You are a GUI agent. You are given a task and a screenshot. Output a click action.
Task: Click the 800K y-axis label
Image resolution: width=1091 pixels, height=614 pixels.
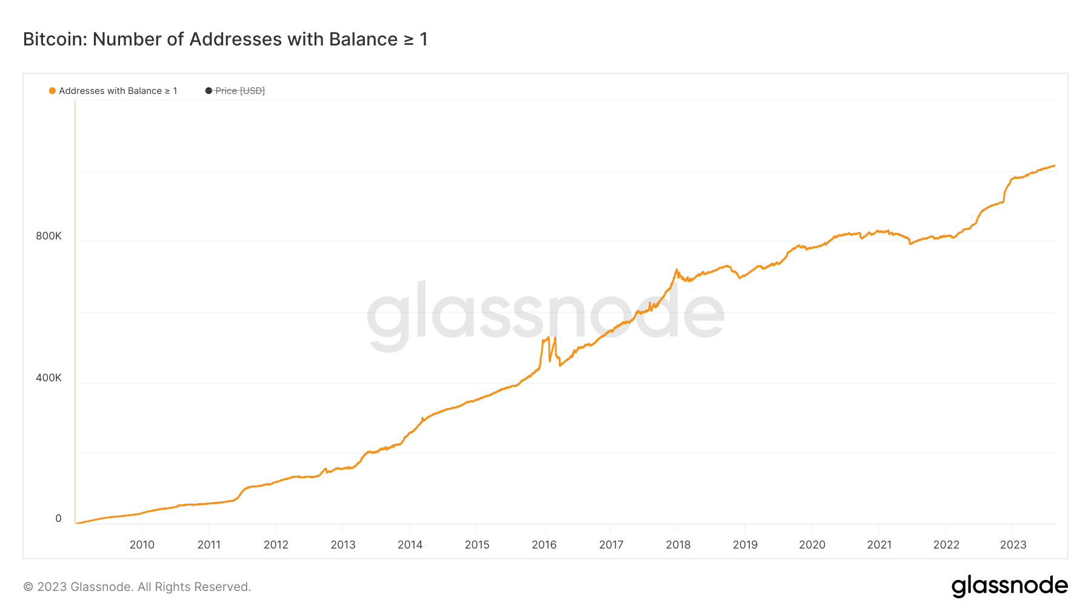(x=48, y=236)
